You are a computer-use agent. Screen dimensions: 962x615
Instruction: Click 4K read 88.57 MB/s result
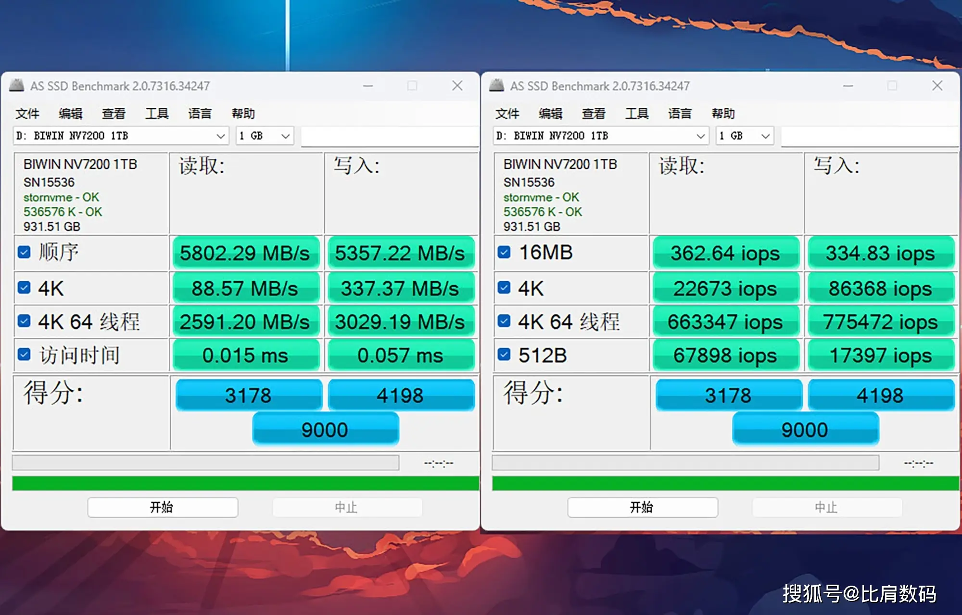[x=245, y=288]
